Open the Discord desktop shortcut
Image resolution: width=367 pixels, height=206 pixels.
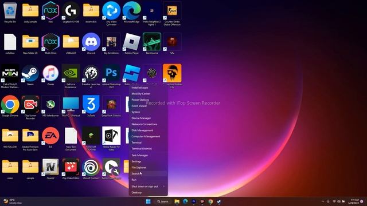point(91,43)
